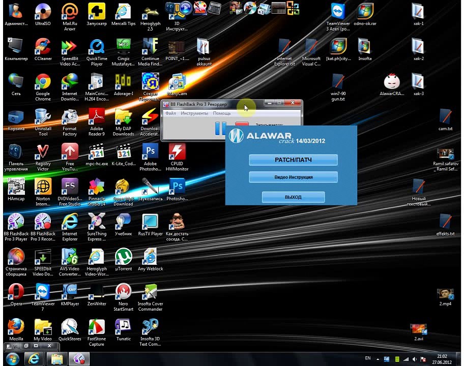Select the win7-90 gun.txt file
The image size is (464, 366).
(x=338, y=87)
